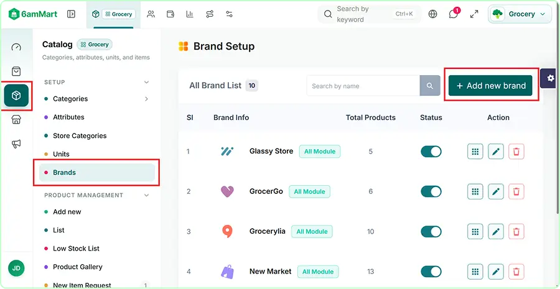Collapse sidebar with the panel toggle icon

tap(71, 14)
